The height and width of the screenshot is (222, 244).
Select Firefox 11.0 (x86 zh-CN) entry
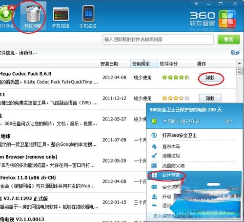click(28, 178)
